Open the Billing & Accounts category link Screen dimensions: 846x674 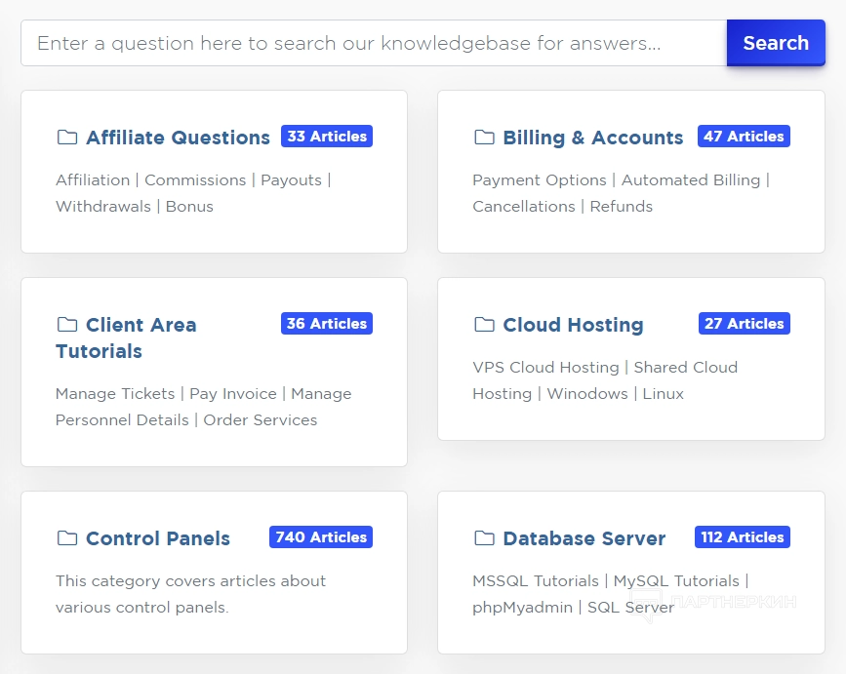[592, 138]
